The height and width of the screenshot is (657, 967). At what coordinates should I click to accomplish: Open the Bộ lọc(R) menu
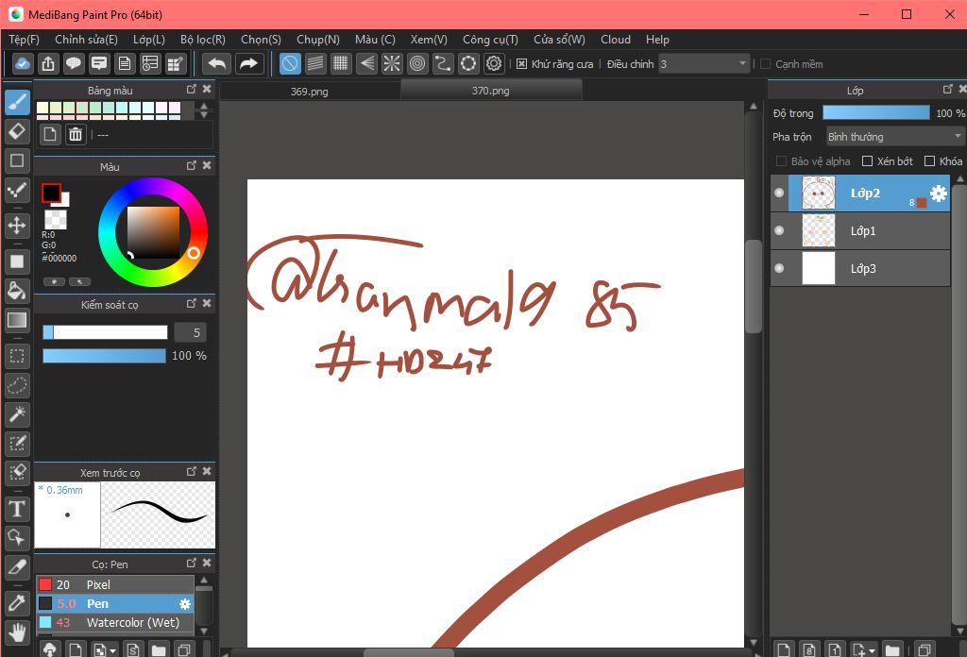pyautogui.click(x=203, y=40)
